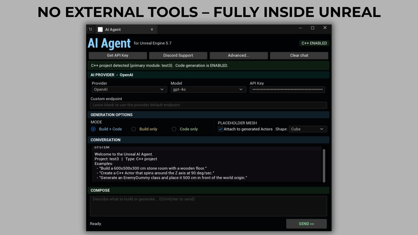Click the "Project: test3" line
The width and height of the screenshot is (418, 235).
pos(126,159)
